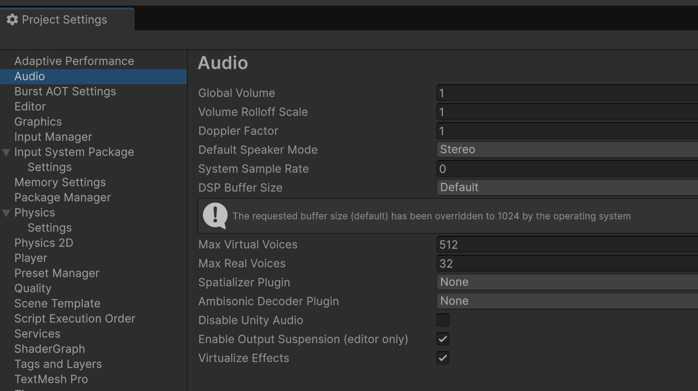Go to Player settings in sidebar

[x=31, y=258]
